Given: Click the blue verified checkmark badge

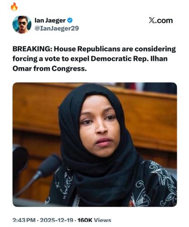Looking at the screenshot, I should [70, 20].
